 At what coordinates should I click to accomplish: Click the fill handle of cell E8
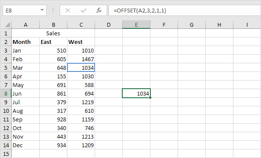[x=150, y=98]
